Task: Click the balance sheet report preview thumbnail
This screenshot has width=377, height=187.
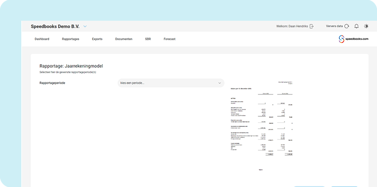Action: click(261, 126)
